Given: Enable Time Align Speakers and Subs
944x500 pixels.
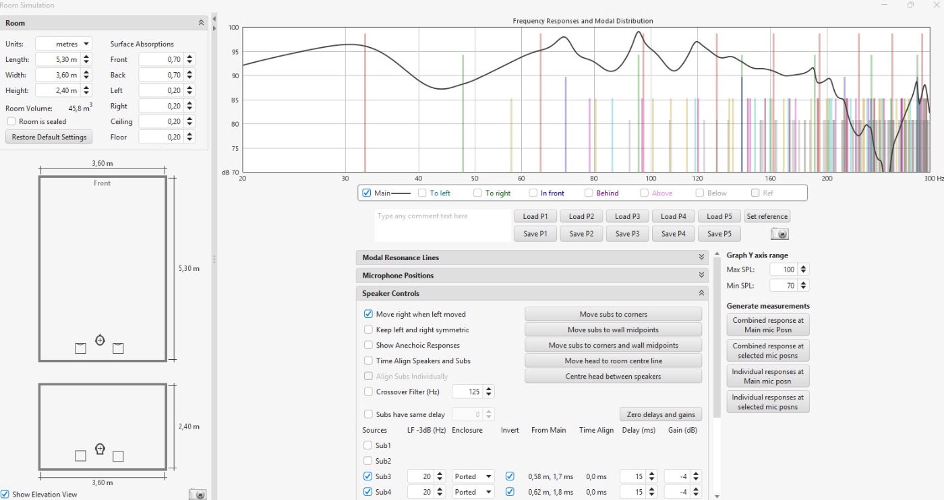Looking at the screenshot, I should coord(369,361).
